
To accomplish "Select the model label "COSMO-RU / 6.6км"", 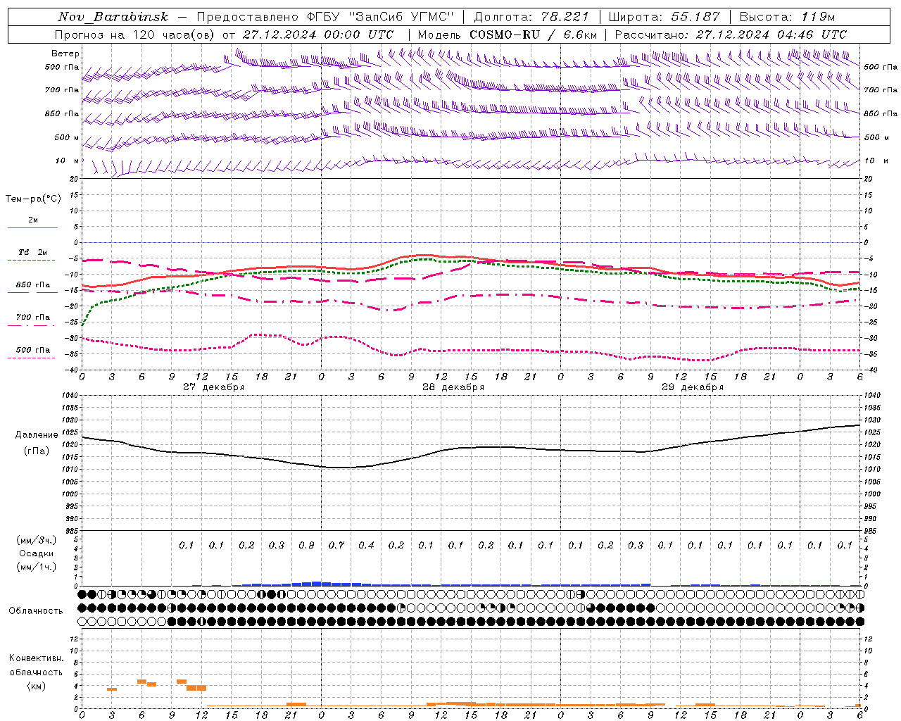I will (x=534, y=35).
